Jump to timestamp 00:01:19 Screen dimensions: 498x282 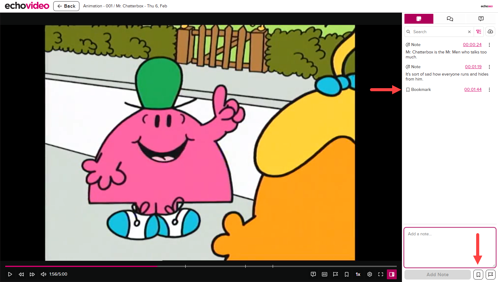pos(473,67)
